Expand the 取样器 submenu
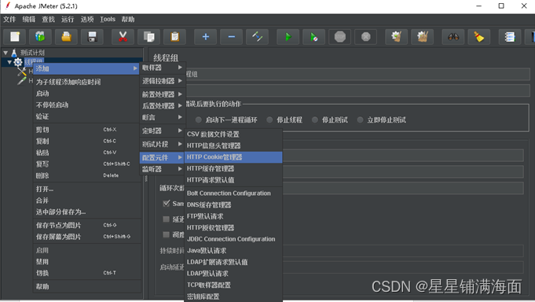The height and width of the screenshot is (302, 535). pyautogui.click(x=162, y=68)
